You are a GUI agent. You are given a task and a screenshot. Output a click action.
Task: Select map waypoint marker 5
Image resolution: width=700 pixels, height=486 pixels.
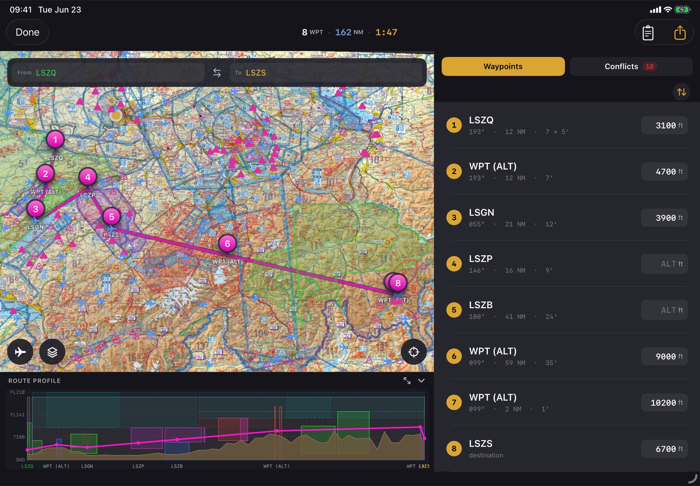point(112,216)
